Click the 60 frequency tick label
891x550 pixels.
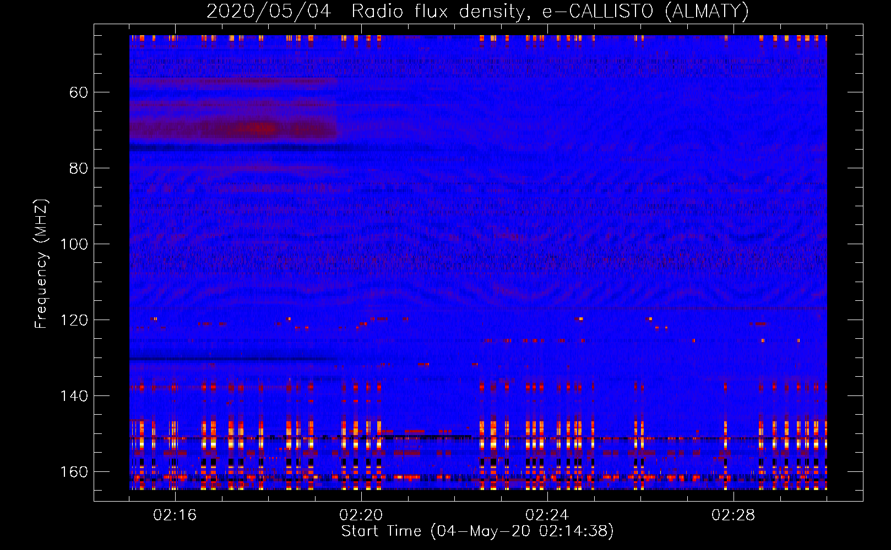(x=79, y=92)
